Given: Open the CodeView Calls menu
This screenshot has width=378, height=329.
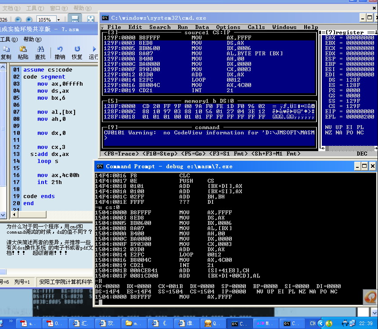Looking at the screenshot, I should [256, 27].
